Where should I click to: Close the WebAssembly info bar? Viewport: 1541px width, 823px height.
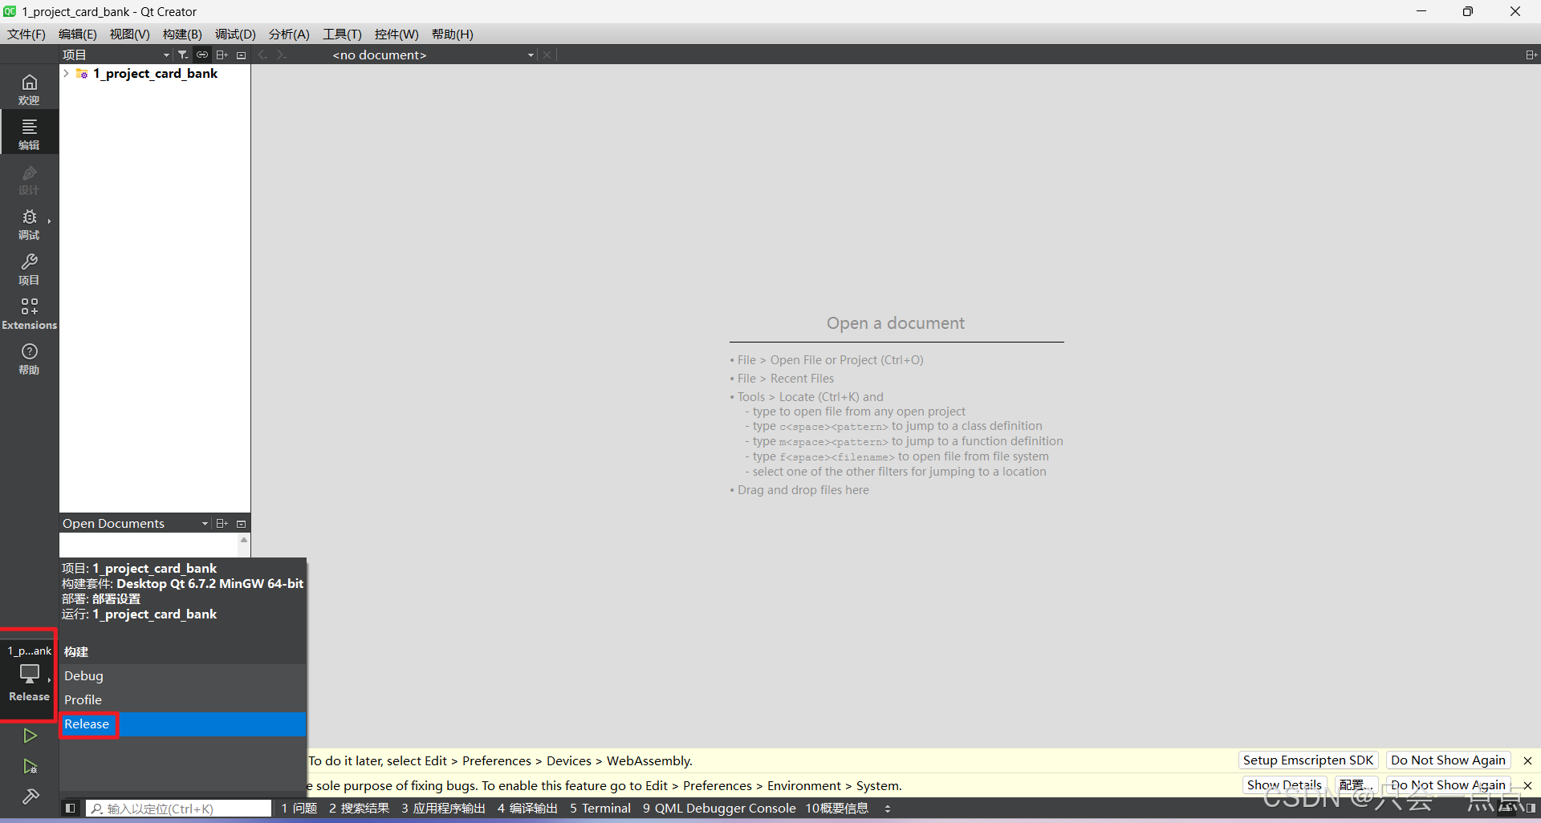[1528, 760]
